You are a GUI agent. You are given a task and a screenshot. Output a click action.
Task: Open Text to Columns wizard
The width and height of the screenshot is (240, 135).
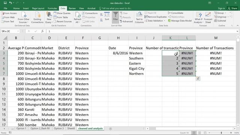(x=139, y=18)
